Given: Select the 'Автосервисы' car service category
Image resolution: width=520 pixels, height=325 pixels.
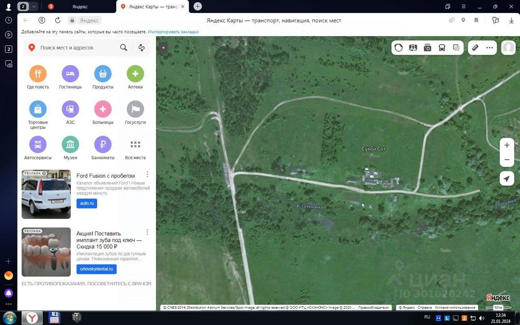Looking at the screenshot, I should [x=38, y=148].
